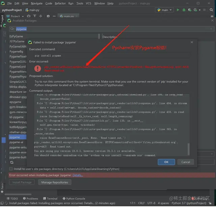Open Search Everywhere magnifier icon

(x=211, y=10)
